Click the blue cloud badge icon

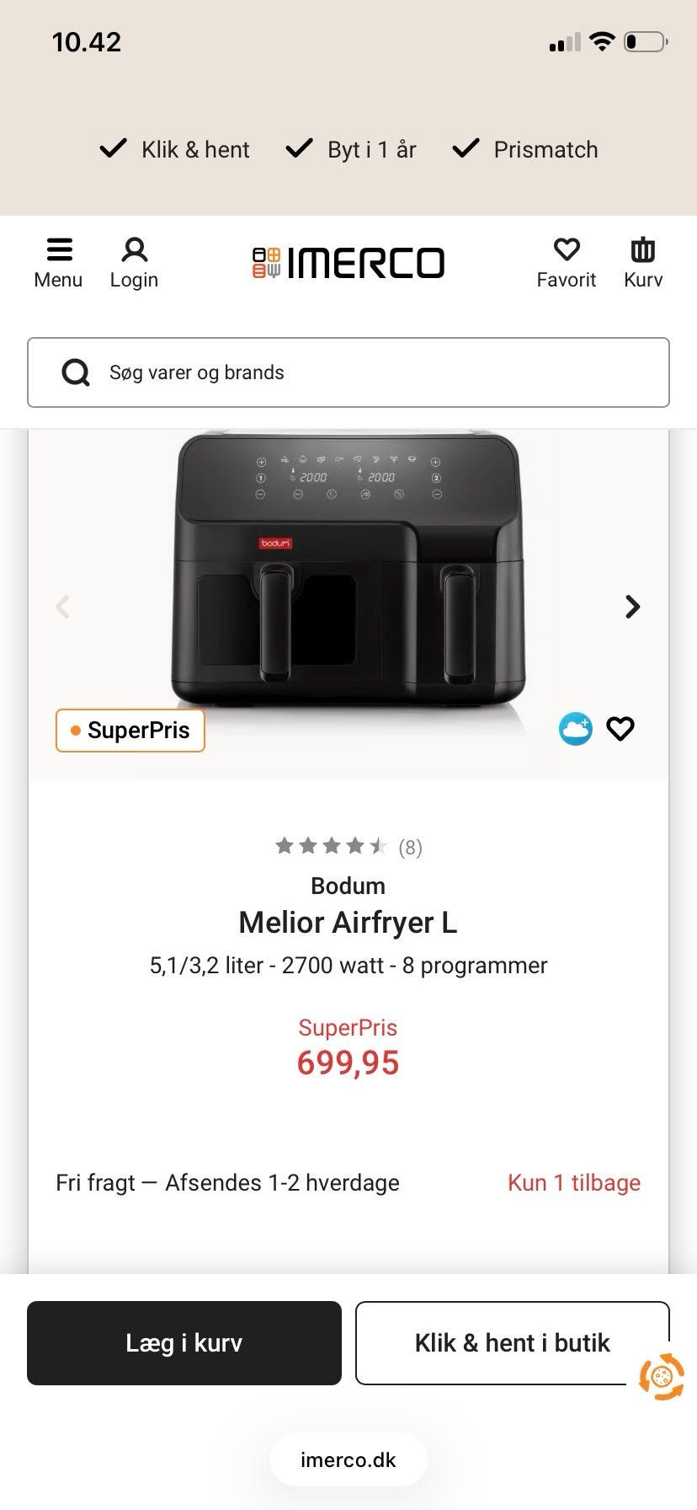pos(576,729)
